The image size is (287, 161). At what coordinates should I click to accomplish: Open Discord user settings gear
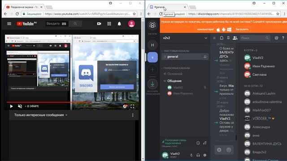[x=205, y=155]
